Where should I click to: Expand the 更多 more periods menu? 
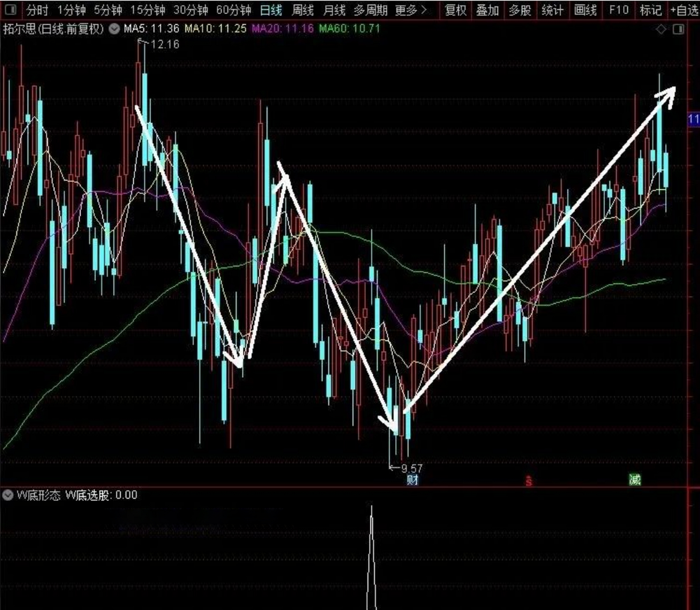[x=411, y=10]
